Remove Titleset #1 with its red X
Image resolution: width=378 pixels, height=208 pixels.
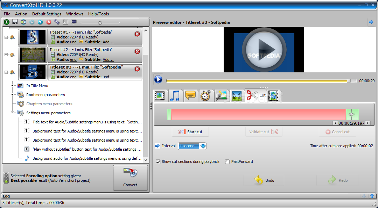click(x=137, y=34)
